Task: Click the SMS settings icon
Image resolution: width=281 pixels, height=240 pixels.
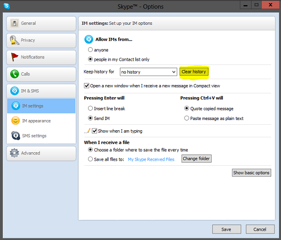Action: [x=15, y=136]
